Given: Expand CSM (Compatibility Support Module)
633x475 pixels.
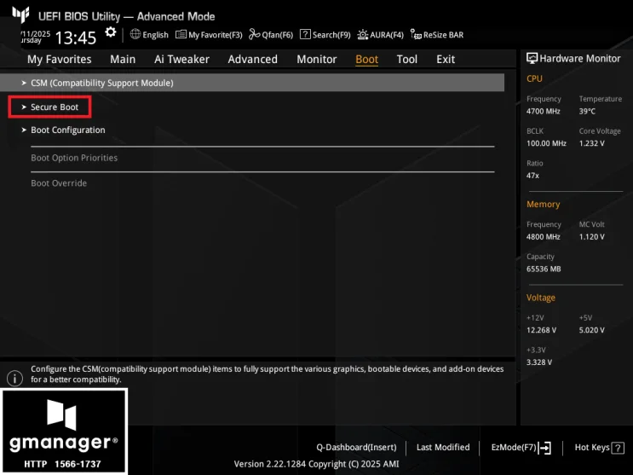Looking at the screenshot, I should (252, 83).
